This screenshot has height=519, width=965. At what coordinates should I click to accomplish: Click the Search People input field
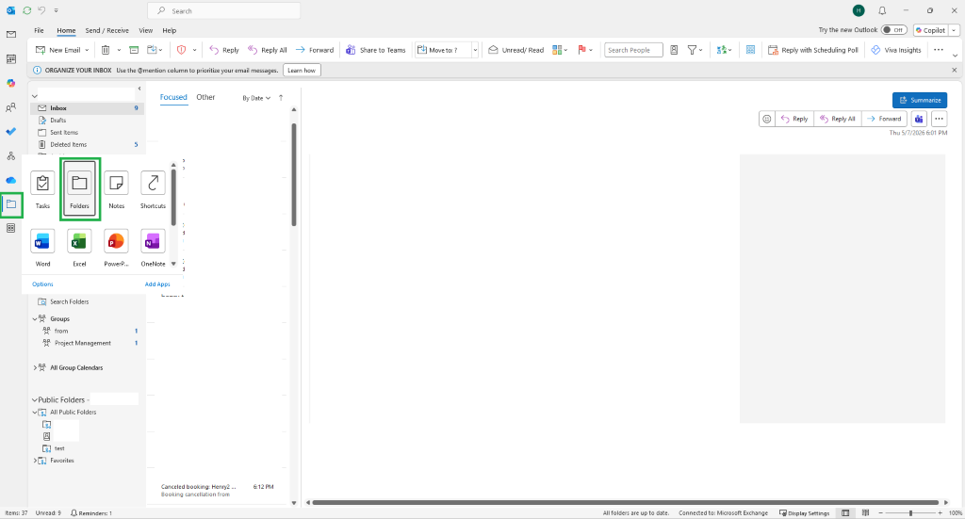633,50
